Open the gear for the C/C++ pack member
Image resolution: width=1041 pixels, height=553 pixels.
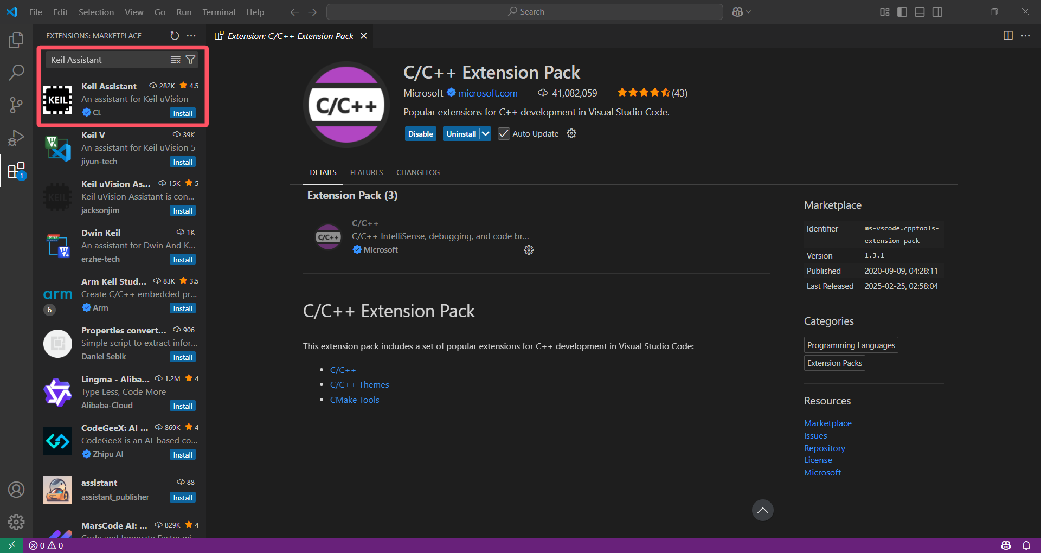[x=529, y=250]
